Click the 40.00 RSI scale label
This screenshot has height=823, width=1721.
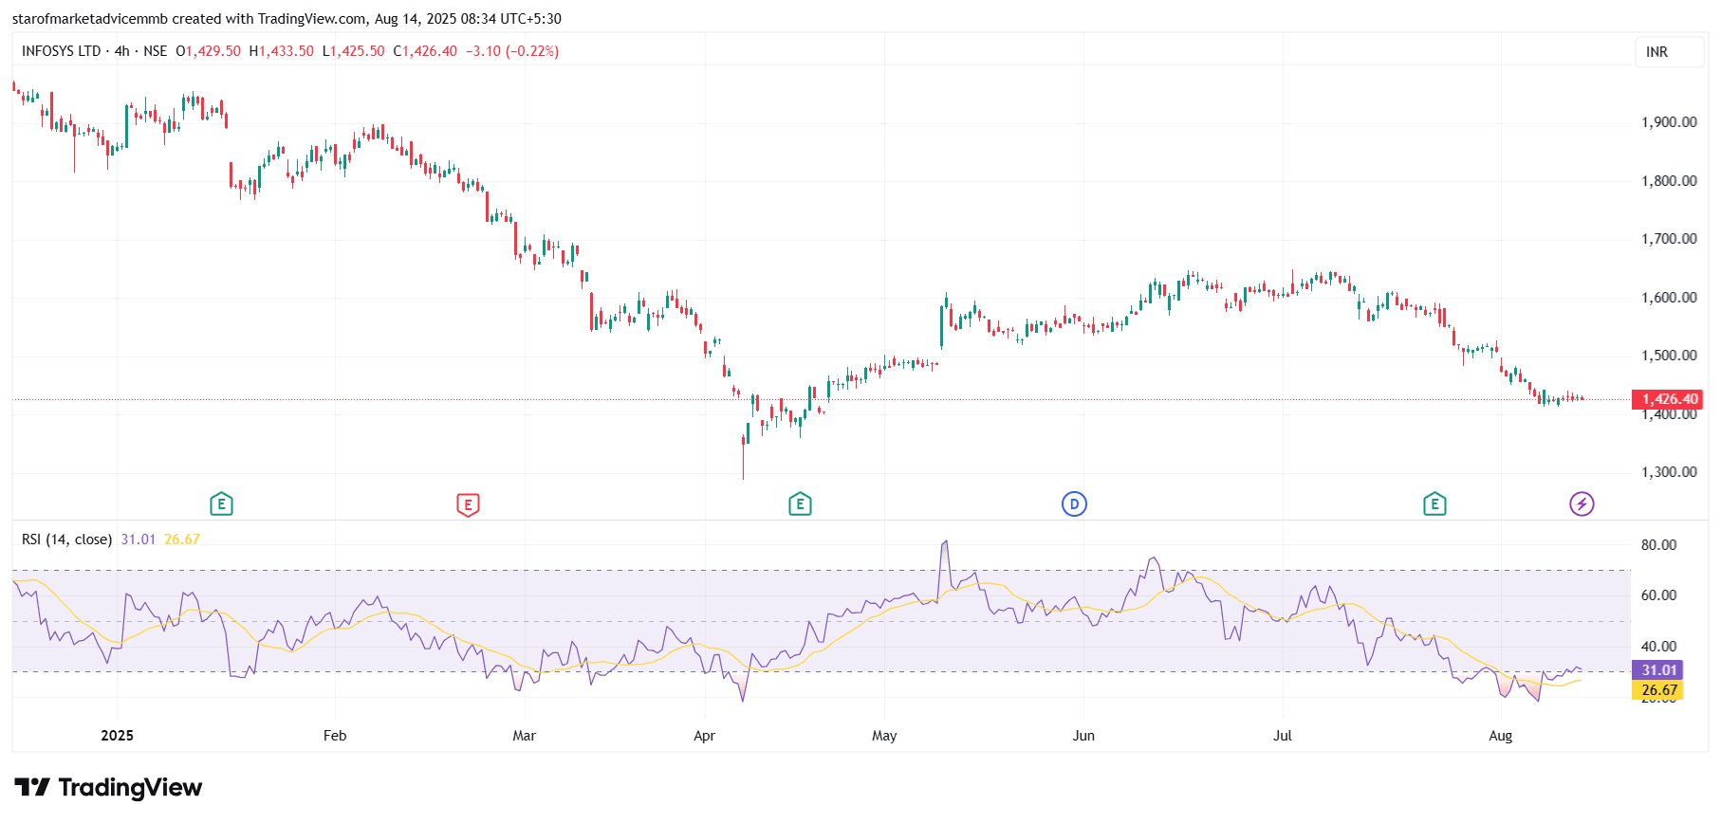(x=1659, y=647)
